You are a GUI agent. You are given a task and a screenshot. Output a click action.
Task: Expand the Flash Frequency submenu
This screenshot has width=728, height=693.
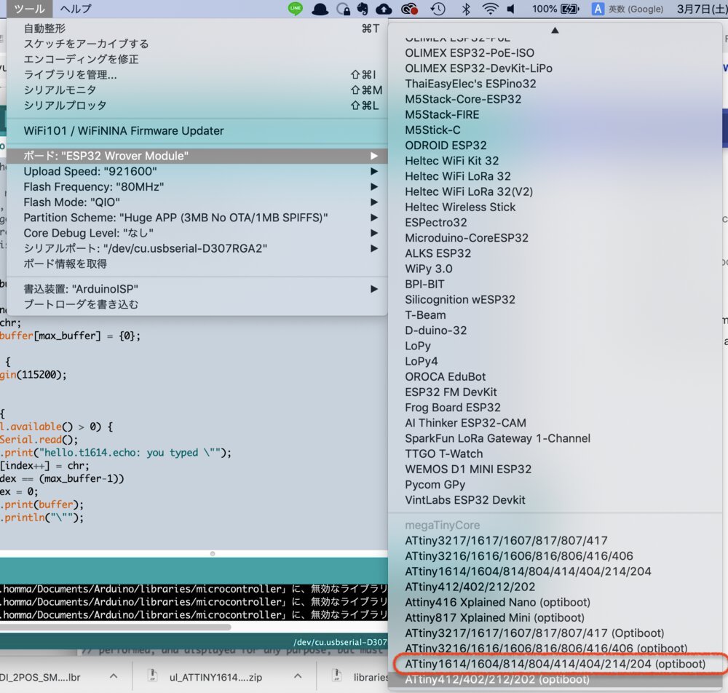click(x=197, y=186)
